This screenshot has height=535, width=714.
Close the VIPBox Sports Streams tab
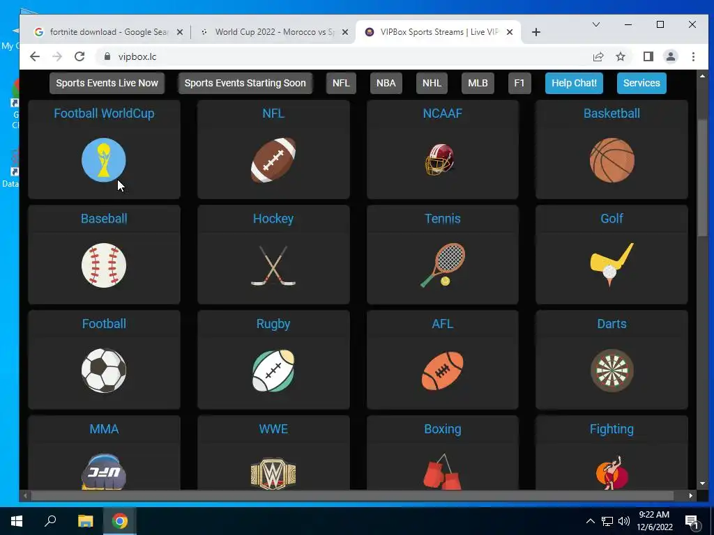[x=510, y=32]
